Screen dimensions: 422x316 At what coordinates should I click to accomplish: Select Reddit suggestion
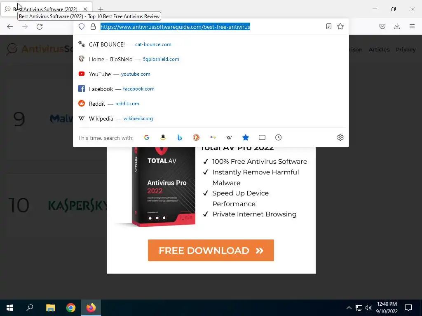point(211,103)
